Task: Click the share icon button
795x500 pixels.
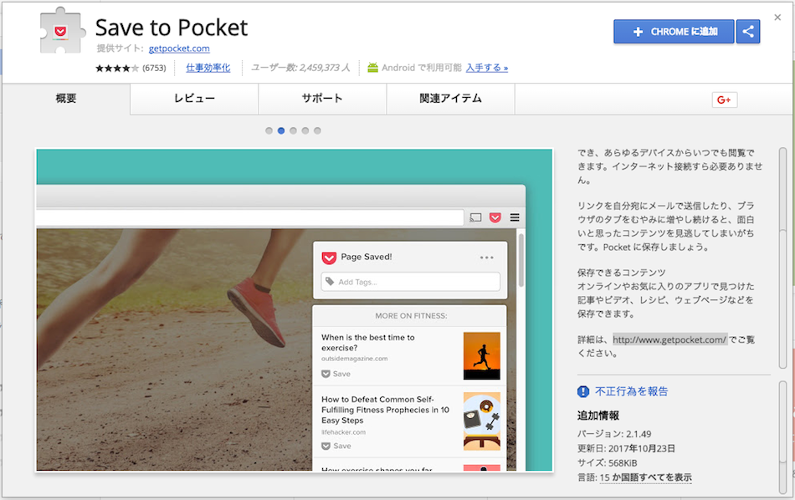Action: coord(748,32)
